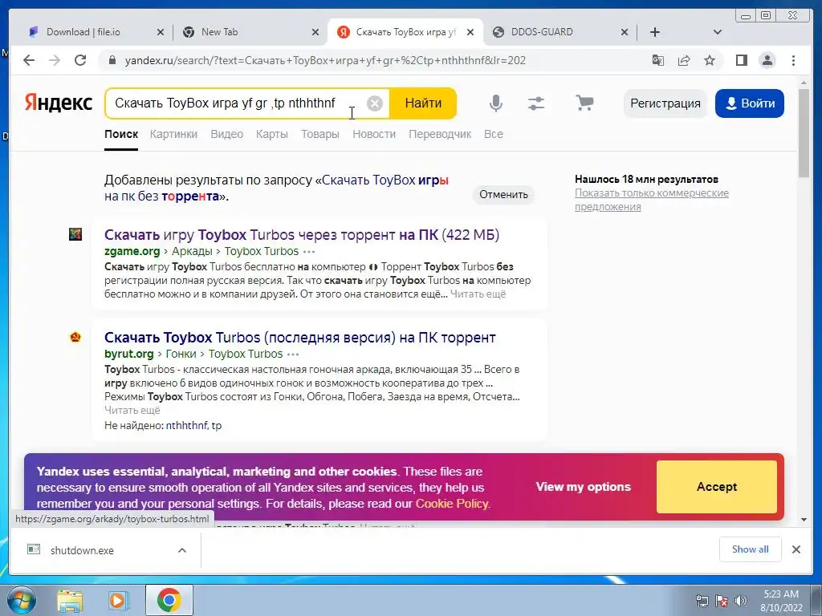Click the share page icon
The height and width of the screenshot is (616, 822).
pos(684,60)
